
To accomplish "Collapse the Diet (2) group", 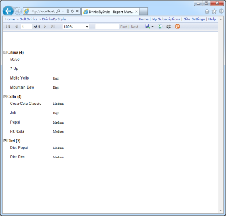I will pos(5,141).
